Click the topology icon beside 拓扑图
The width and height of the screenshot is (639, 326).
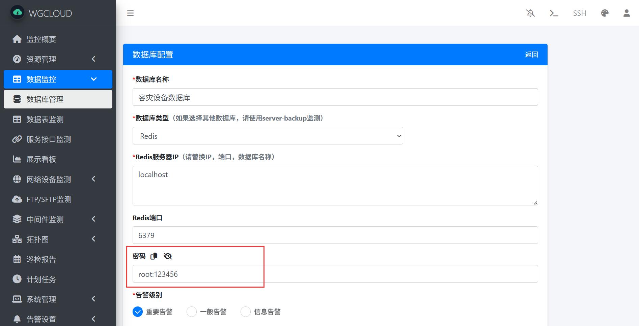click(17, 239)
